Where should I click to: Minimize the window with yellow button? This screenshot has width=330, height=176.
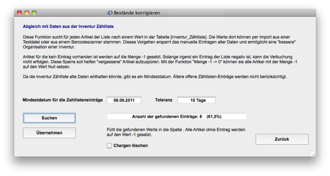click(x=27, y=13)
